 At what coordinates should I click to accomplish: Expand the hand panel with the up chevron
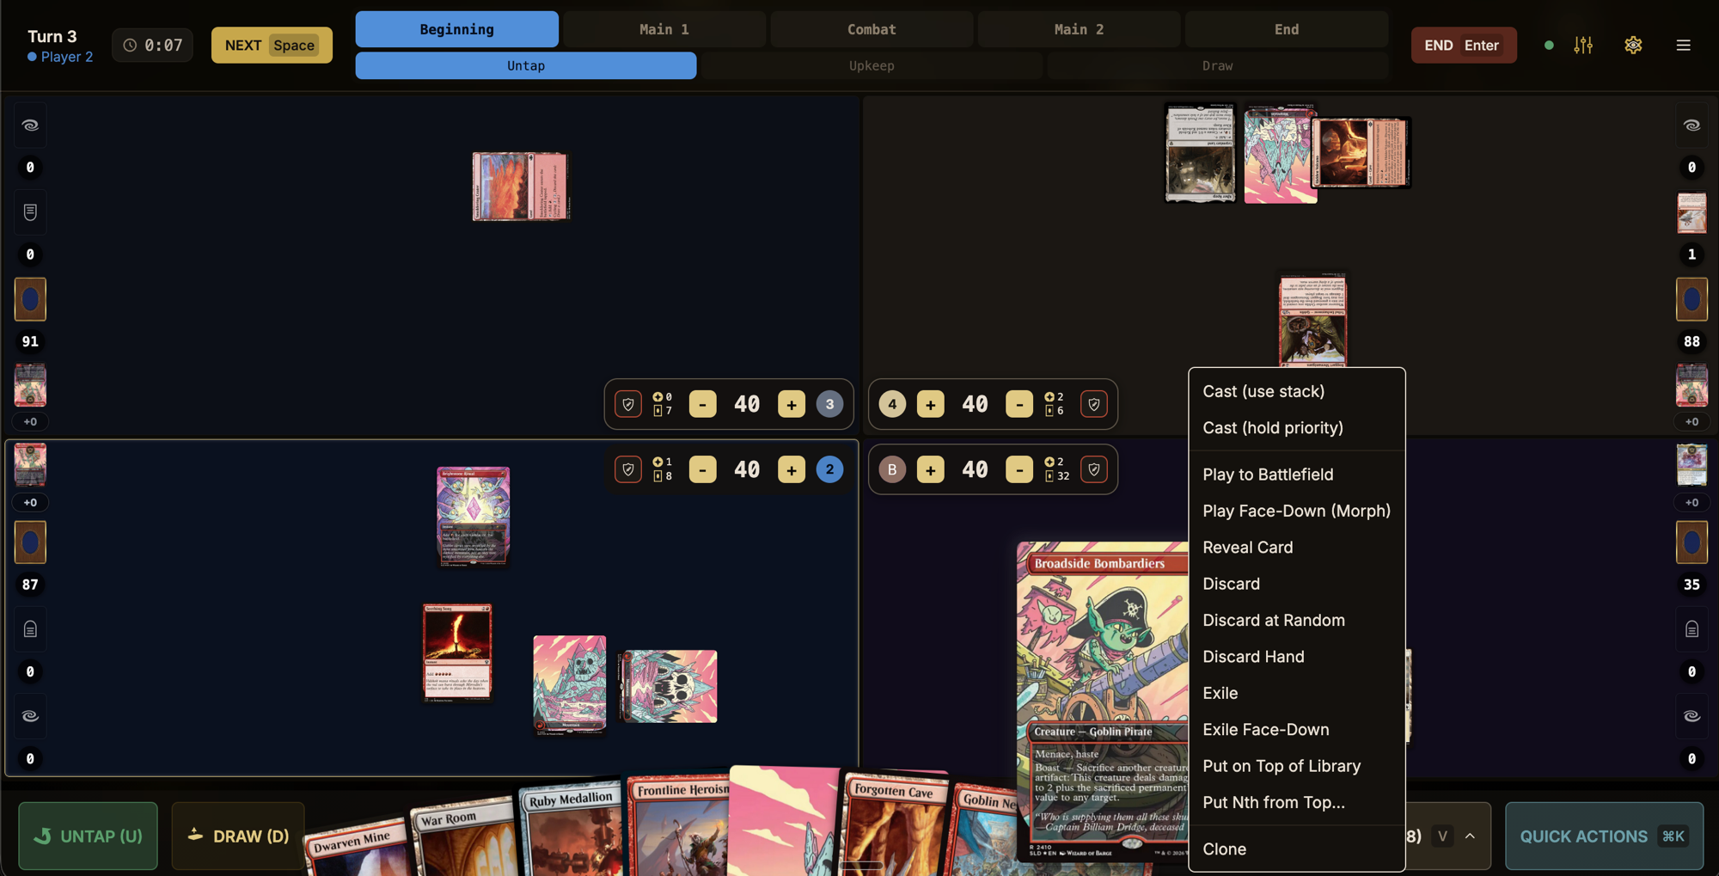(x=1470, y=836)
